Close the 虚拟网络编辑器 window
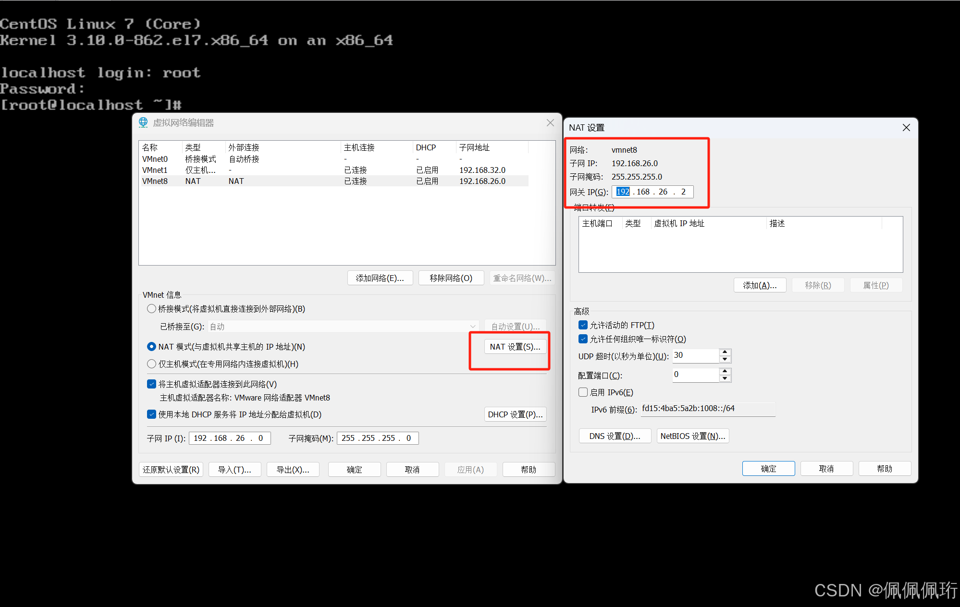Viewport: 960px width, 607px height. tap(550, 123)
